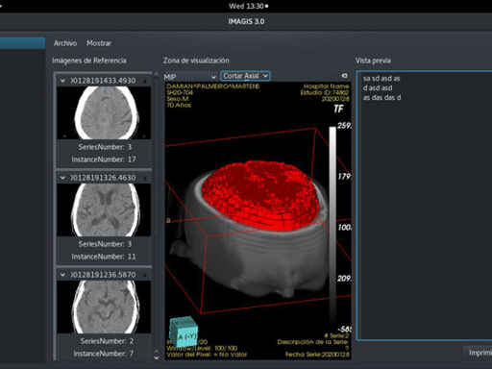Click the preview line 'sa sd asd as'
Viewport: 492px width, 369px height.
381,79
